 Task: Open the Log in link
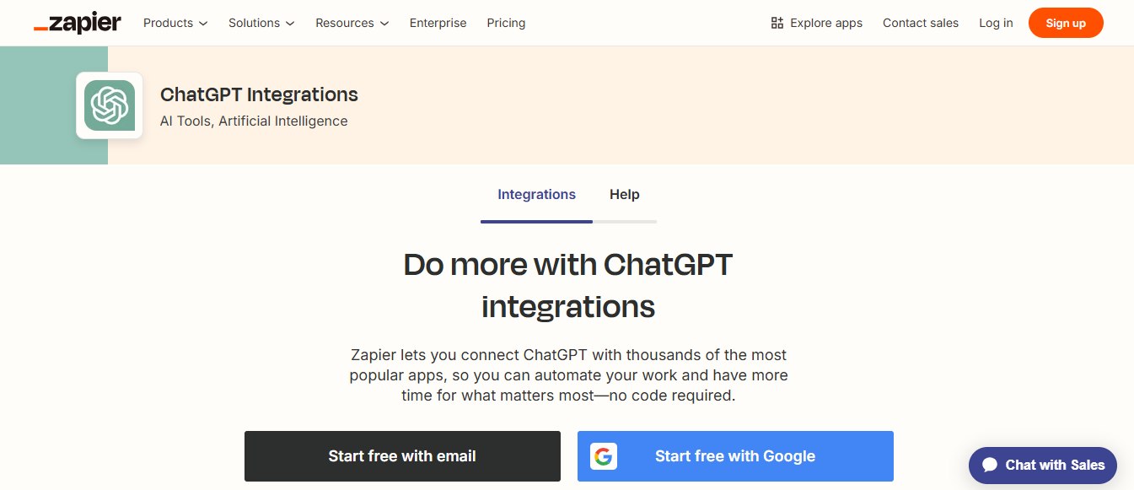996,23
